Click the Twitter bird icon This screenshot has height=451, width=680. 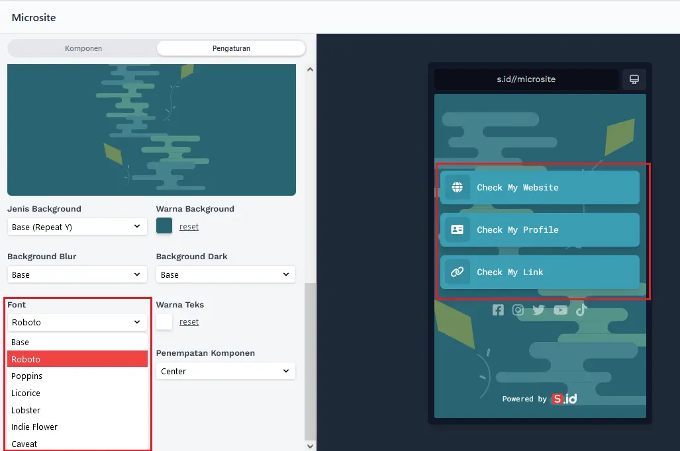[x=538, y=310]
